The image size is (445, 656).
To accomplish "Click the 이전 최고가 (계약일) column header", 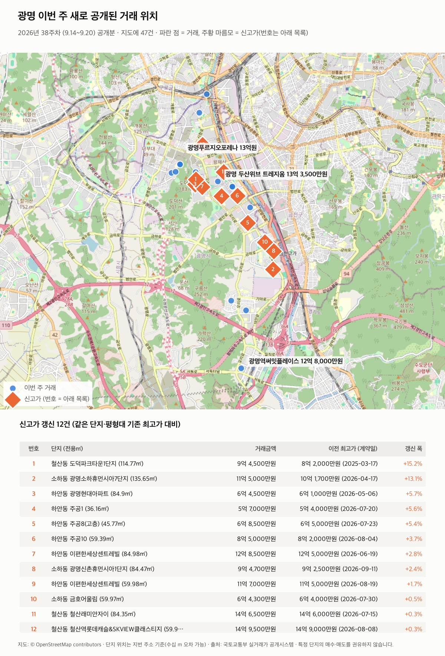I will click(x=353, y=449).
